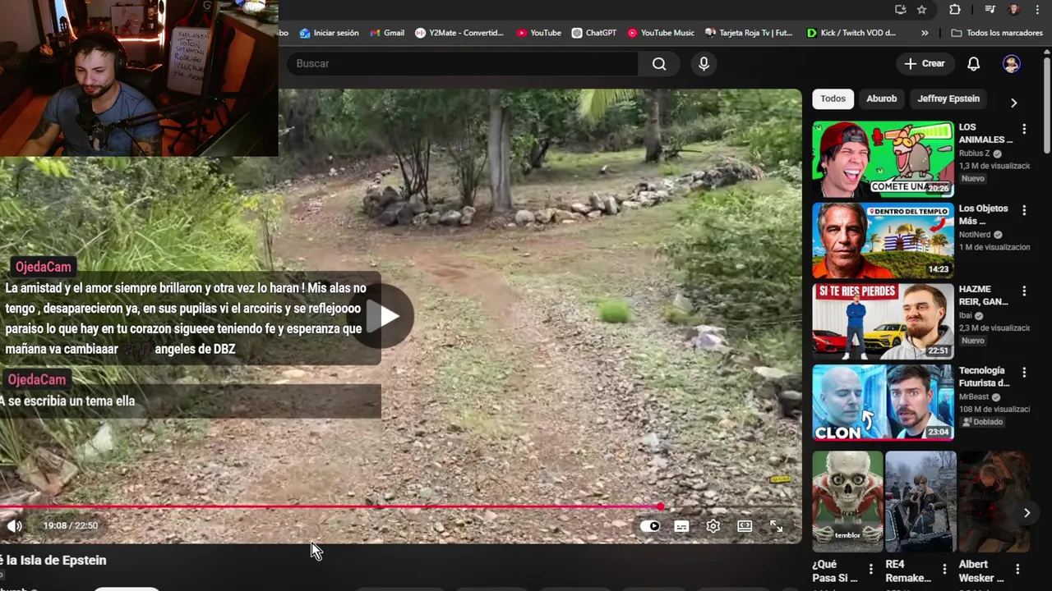
Task: Open Y2Mate Converter bookmark
Action: [x=459, y=33]
